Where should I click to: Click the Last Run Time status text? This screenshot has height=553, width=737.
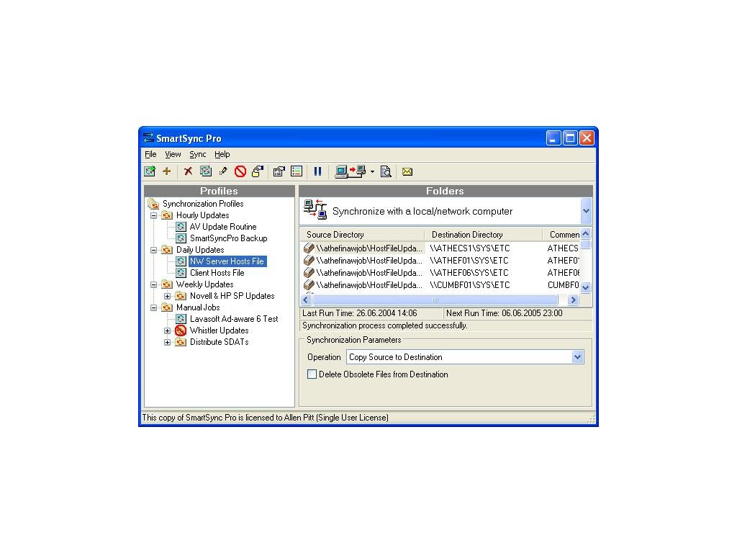point(360,313)
